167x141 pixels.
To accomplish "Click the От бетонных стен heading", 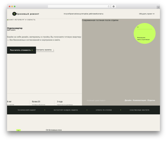I will click(54, 130).
